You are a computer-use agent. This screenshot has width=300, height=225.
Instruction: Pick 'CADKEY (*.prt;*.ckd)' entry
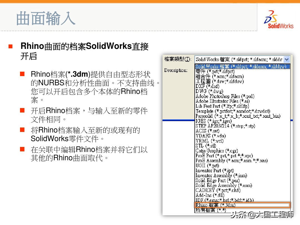242,190
